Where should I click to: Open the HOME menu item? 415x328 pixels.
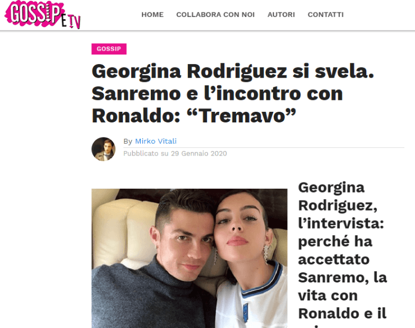tap(153, 15)
